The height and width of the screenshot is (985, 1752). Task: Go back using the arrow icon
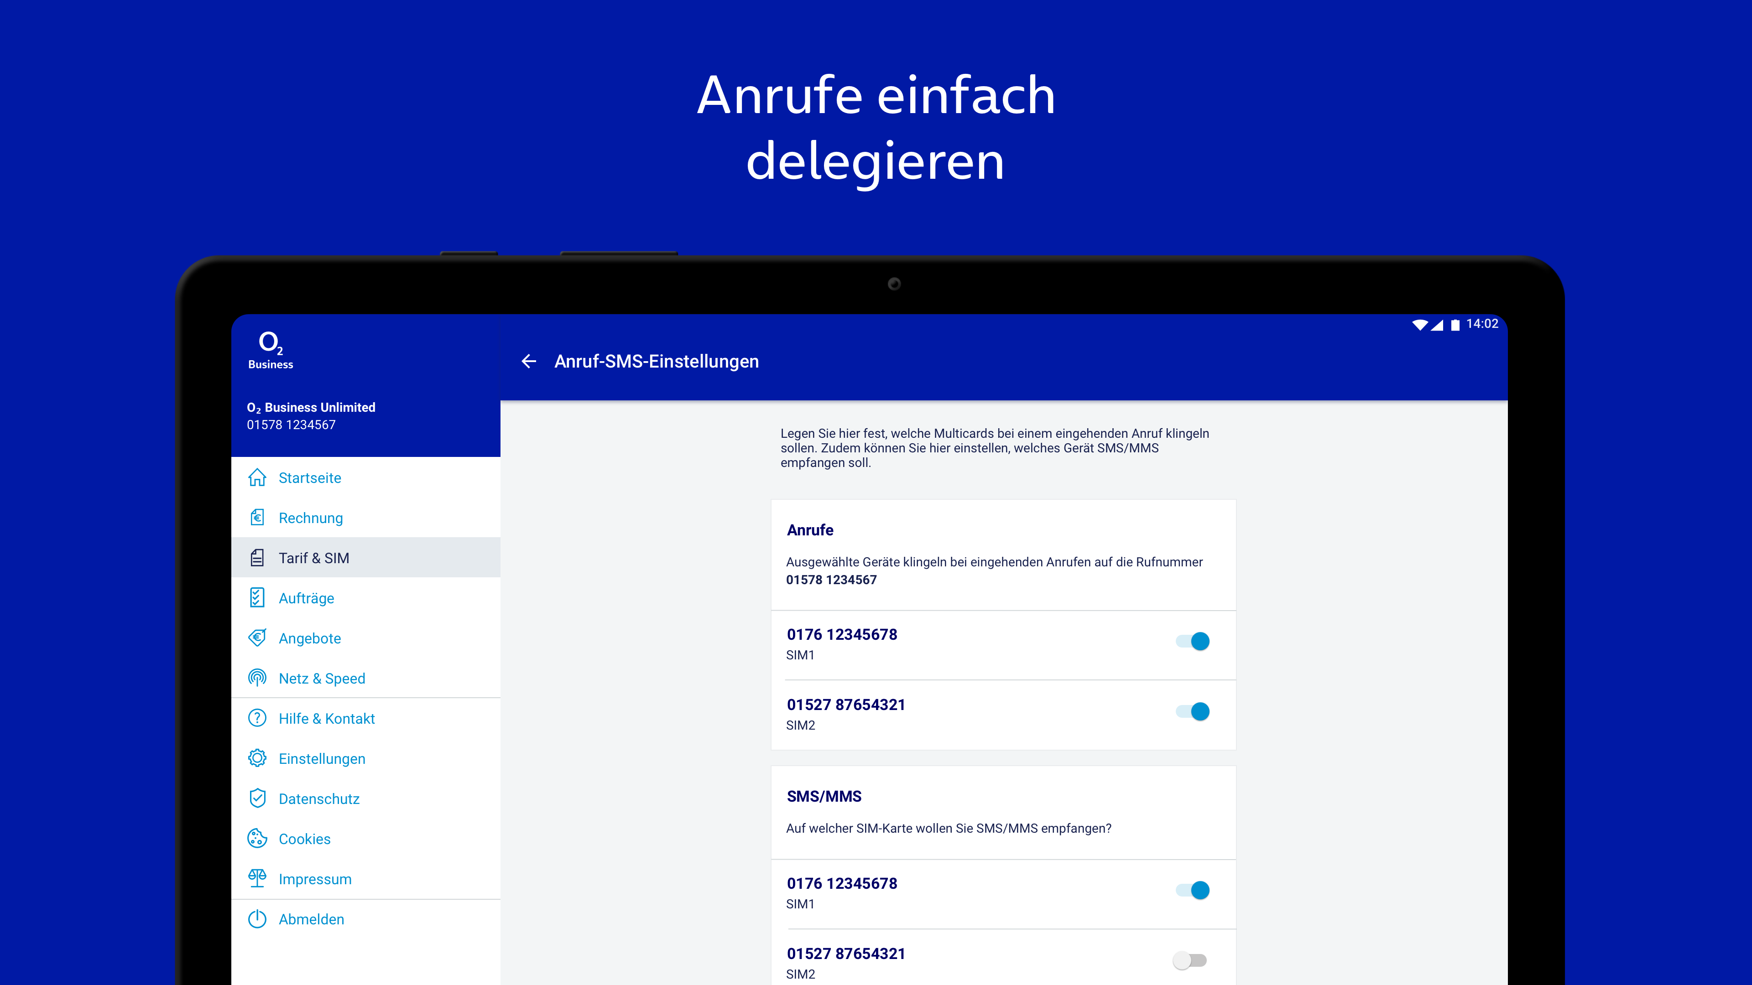coord(528,361)
